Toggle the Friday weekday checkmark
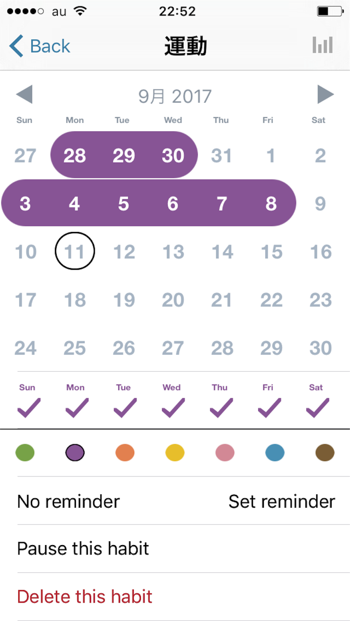 tap(269, 408)
